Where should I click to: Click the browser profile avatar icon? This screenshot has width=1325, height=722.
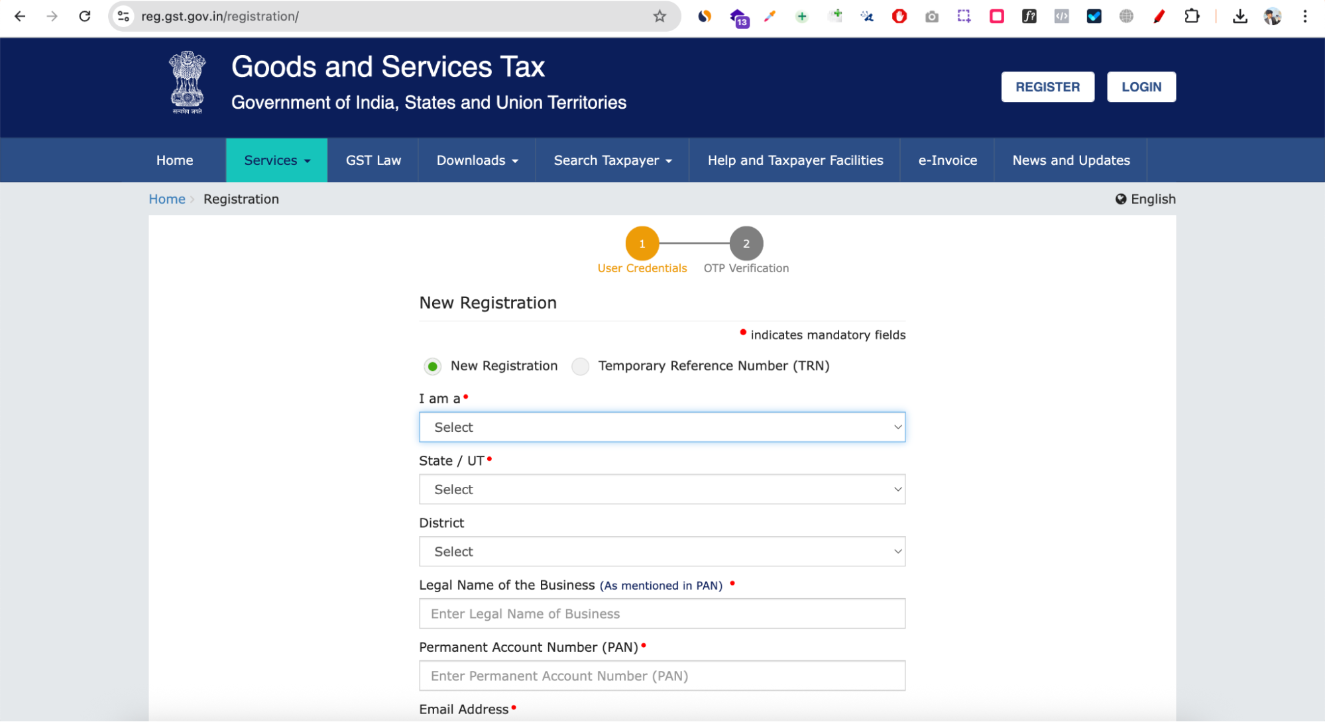coord(1272,16)
